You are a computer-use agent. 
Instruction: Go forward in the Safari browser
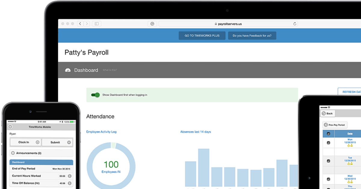87,24
